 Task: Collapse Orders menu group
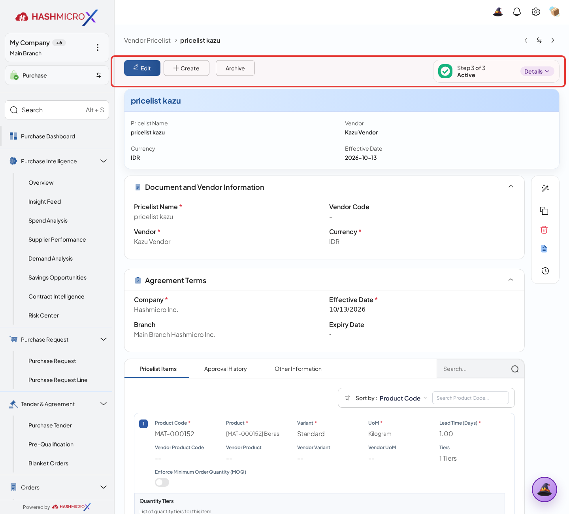point(104,487)
